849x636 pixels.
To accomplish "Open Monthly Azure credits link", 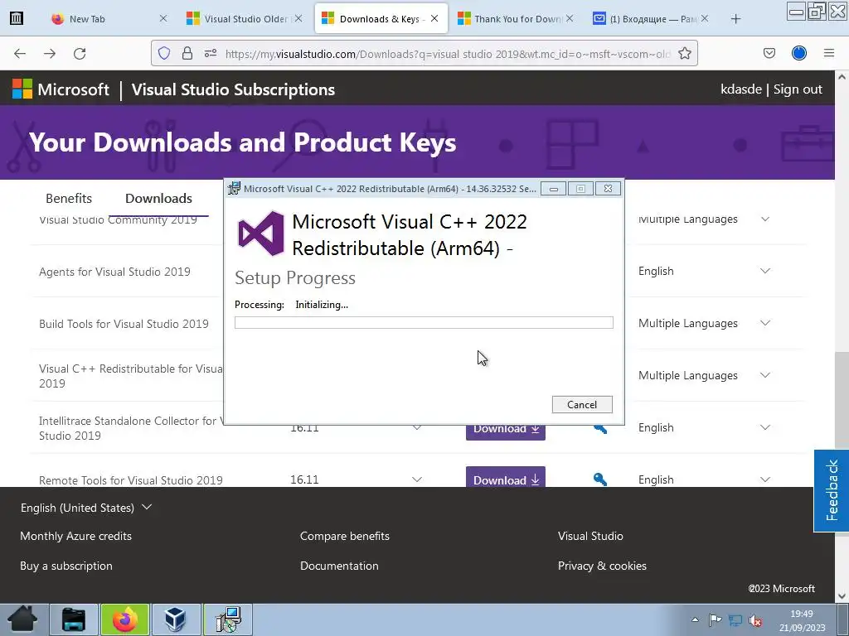I will coord(75,536).
